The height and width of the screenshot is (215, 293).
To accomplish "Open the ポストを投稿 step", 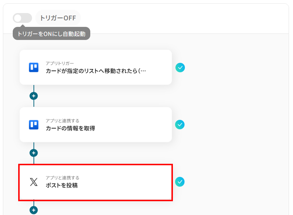I will pyautogui.click(x=95, y=182).
